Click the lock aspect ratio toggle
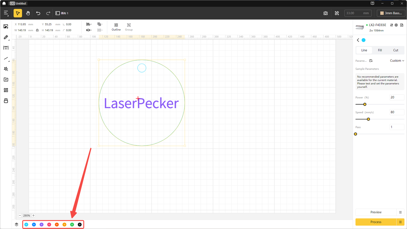407x229 pixels. pyautogui.click(x=37, y=30)
